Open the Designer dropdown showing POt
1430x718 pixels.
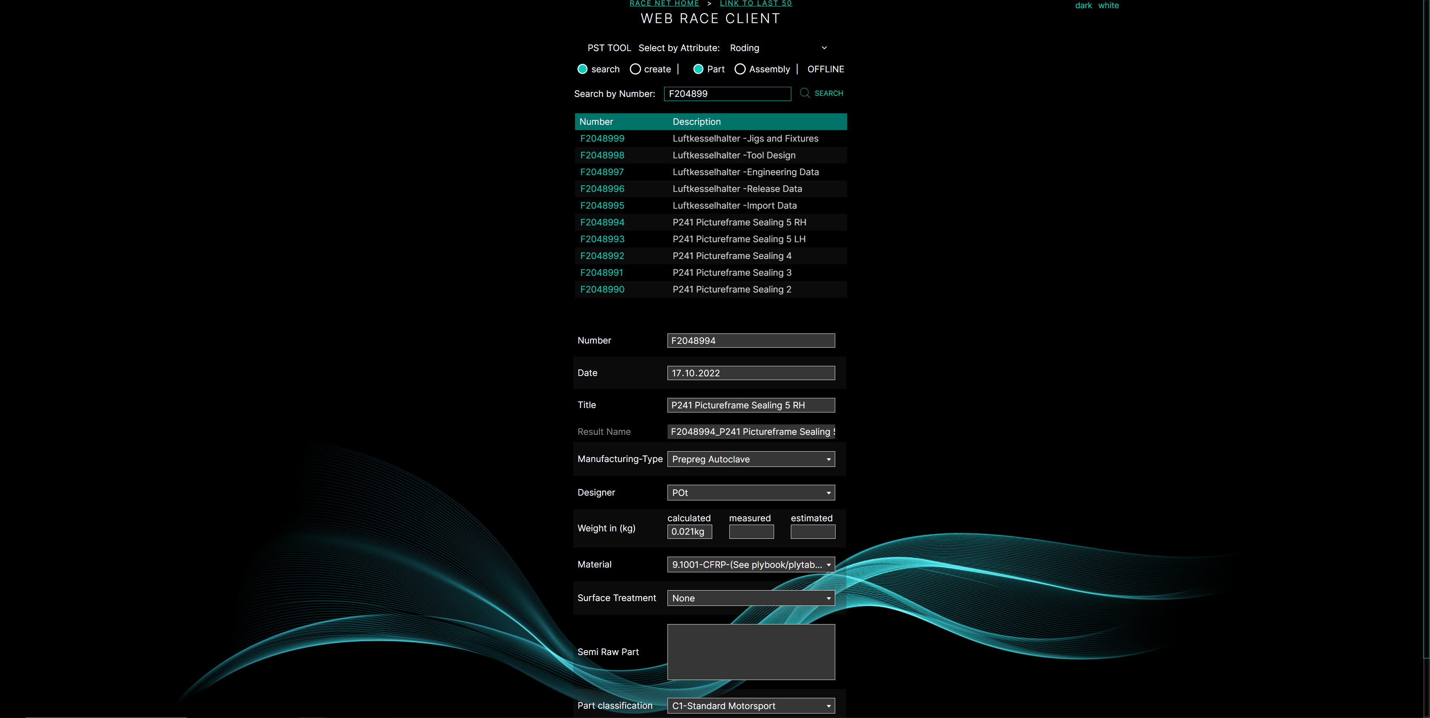point(751,492)
